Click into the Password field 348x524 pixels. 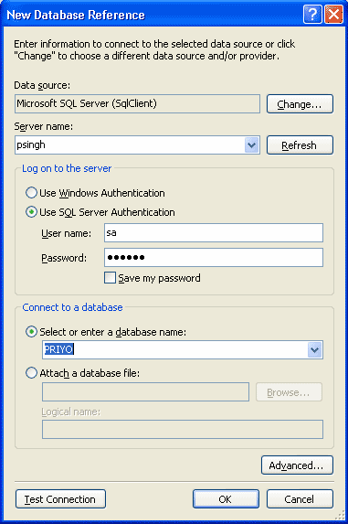214,257
